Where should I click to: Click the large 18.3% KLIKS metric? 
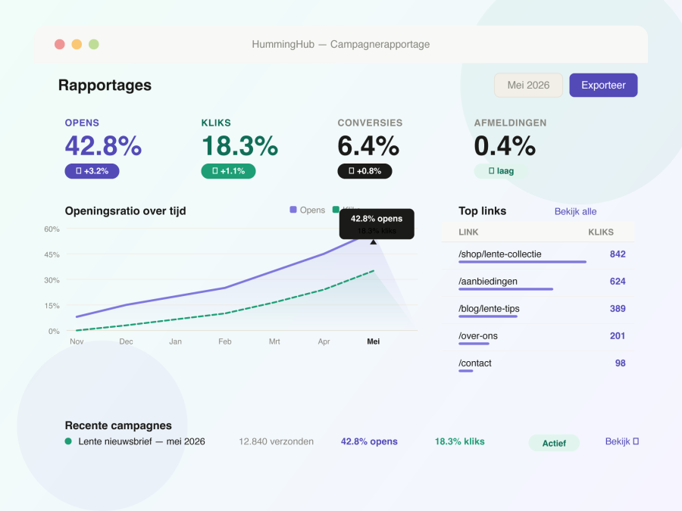click(239, 145)
